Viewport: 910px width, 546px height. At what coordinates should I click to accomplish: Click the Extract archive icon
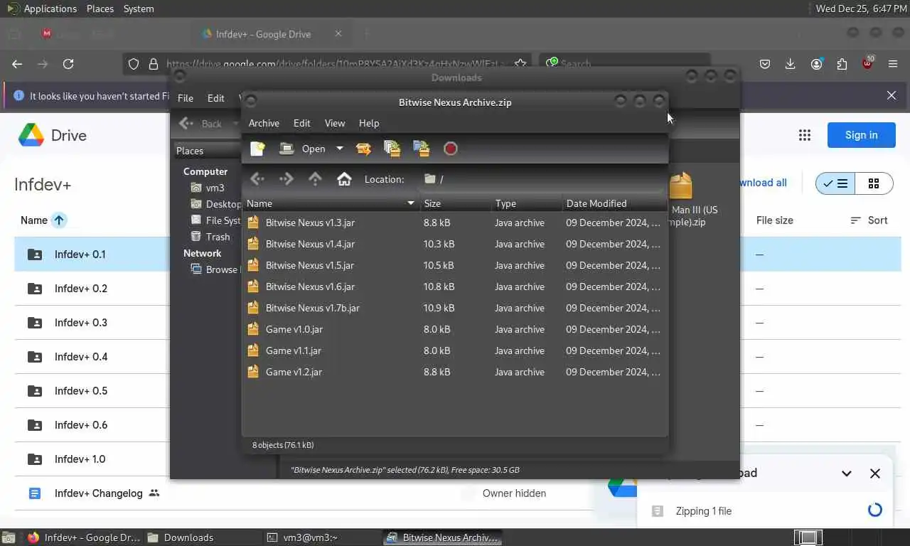[x=363, y=149]
